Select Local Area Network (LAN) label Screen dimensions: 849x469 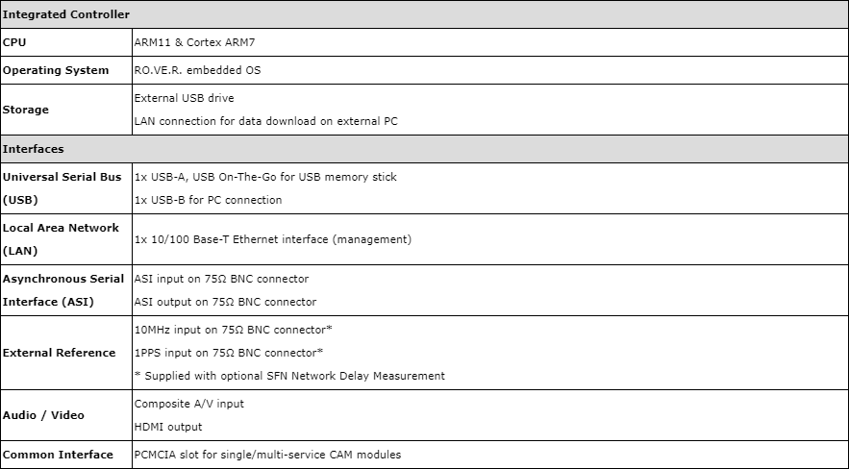coord(61,239)
